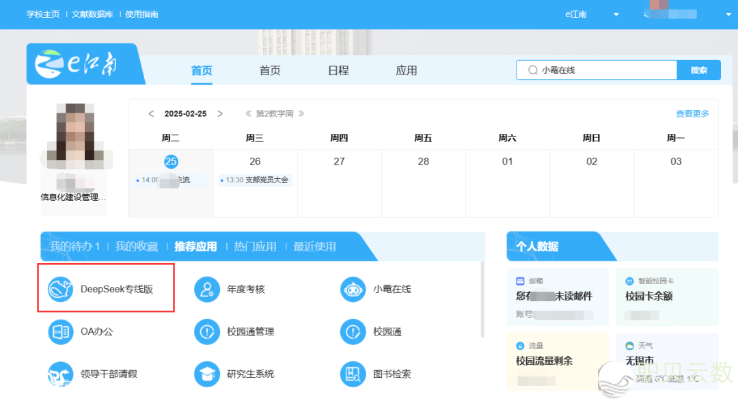The height and width of the screenshot is (403, 738).
Task: Open the 14:00 event on the 25th
Action: pyautogui.click(x=170, y=180)
